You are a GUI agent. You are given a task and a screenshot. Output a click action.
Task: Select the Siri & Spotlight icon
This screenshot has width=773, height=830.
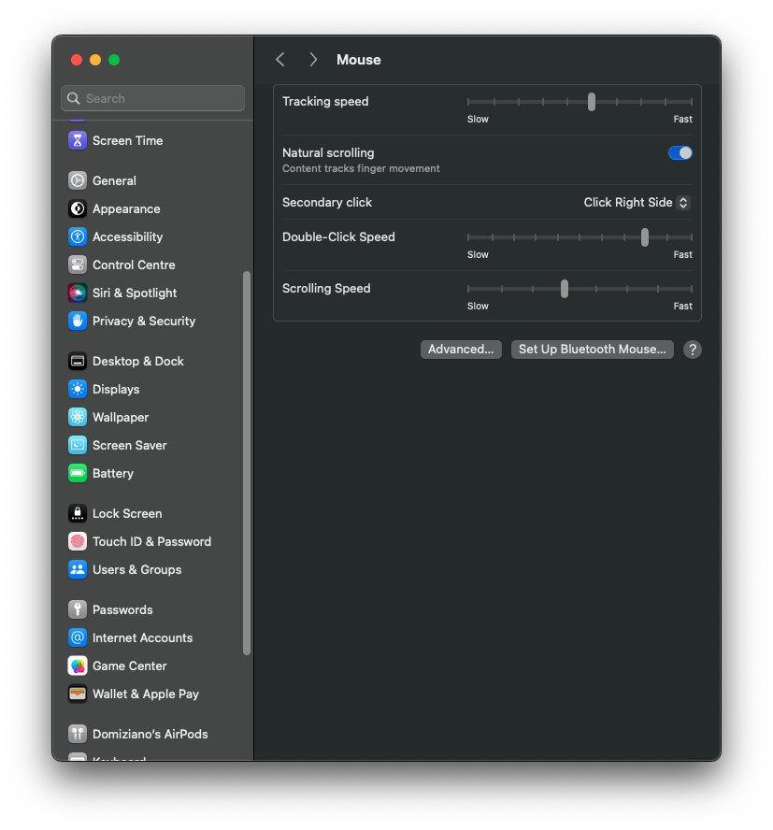[x=78, y=293]
